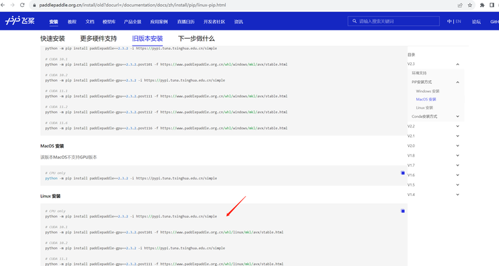The width and height of the screenshot is (499, 266).
Task: Click the Windows CUDA 11.2 post112 command
Action: 166,112
